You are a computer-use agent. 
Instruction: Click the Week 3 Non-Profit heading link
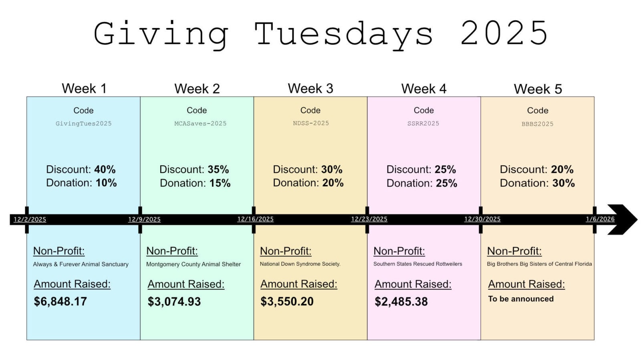click(x=286, y=251)
